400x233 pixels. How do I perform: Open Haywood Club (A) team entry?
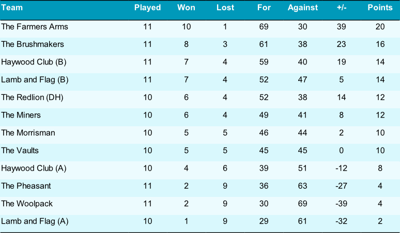coord(34,169)
